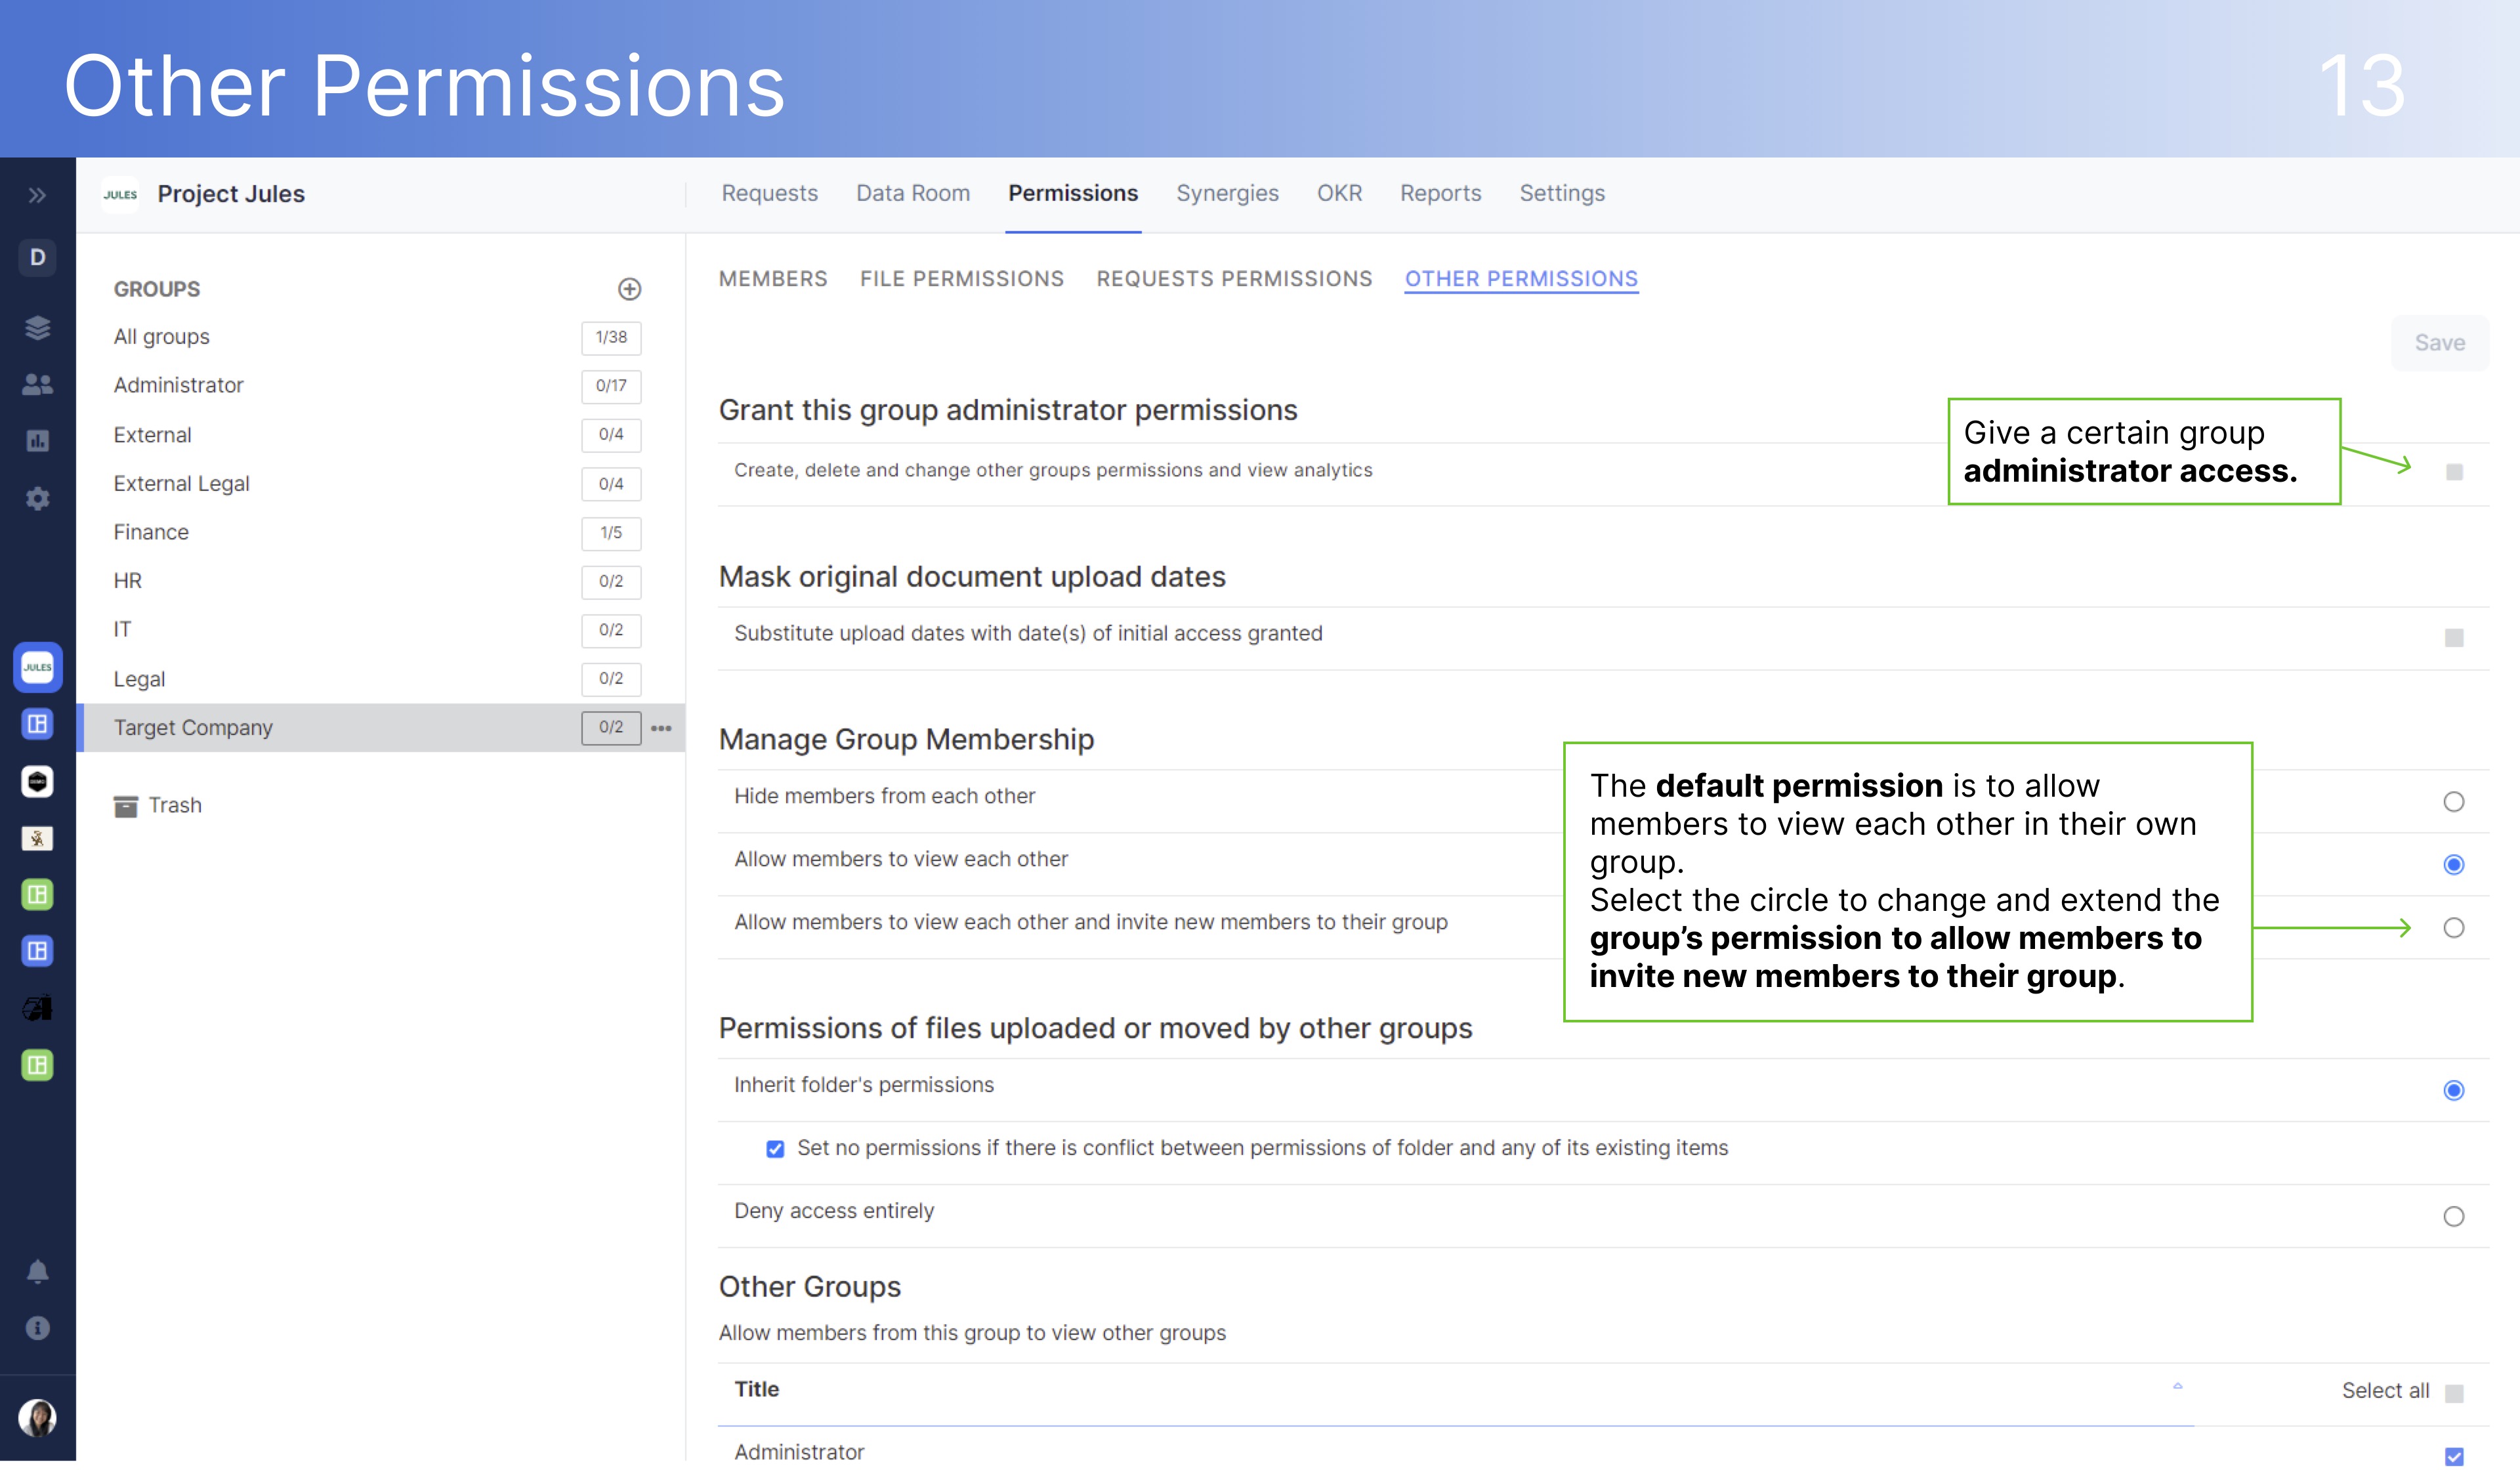Expand the sidebar with double arrow icon
Image resolution: width=2520 pixels, height=1470 pixels.
[x=37, y=195]
